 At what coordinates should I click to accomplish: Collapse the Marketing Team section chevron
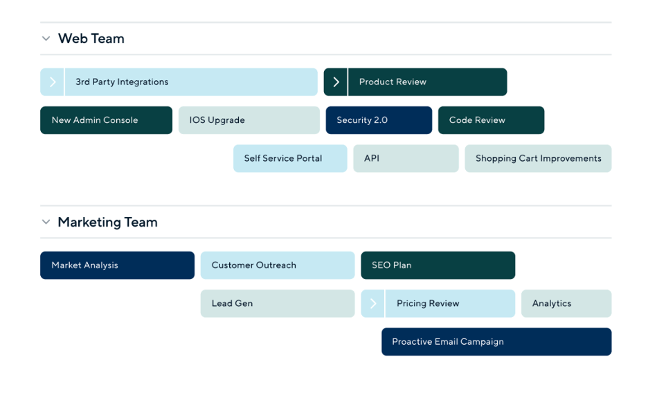click(x=46, y=222)
